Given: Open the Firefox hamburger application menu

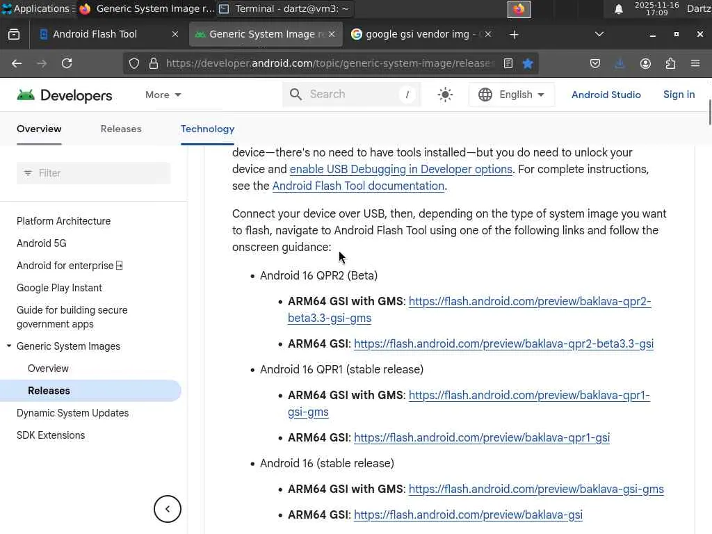Looking at the screenshot, I should 695,63.
